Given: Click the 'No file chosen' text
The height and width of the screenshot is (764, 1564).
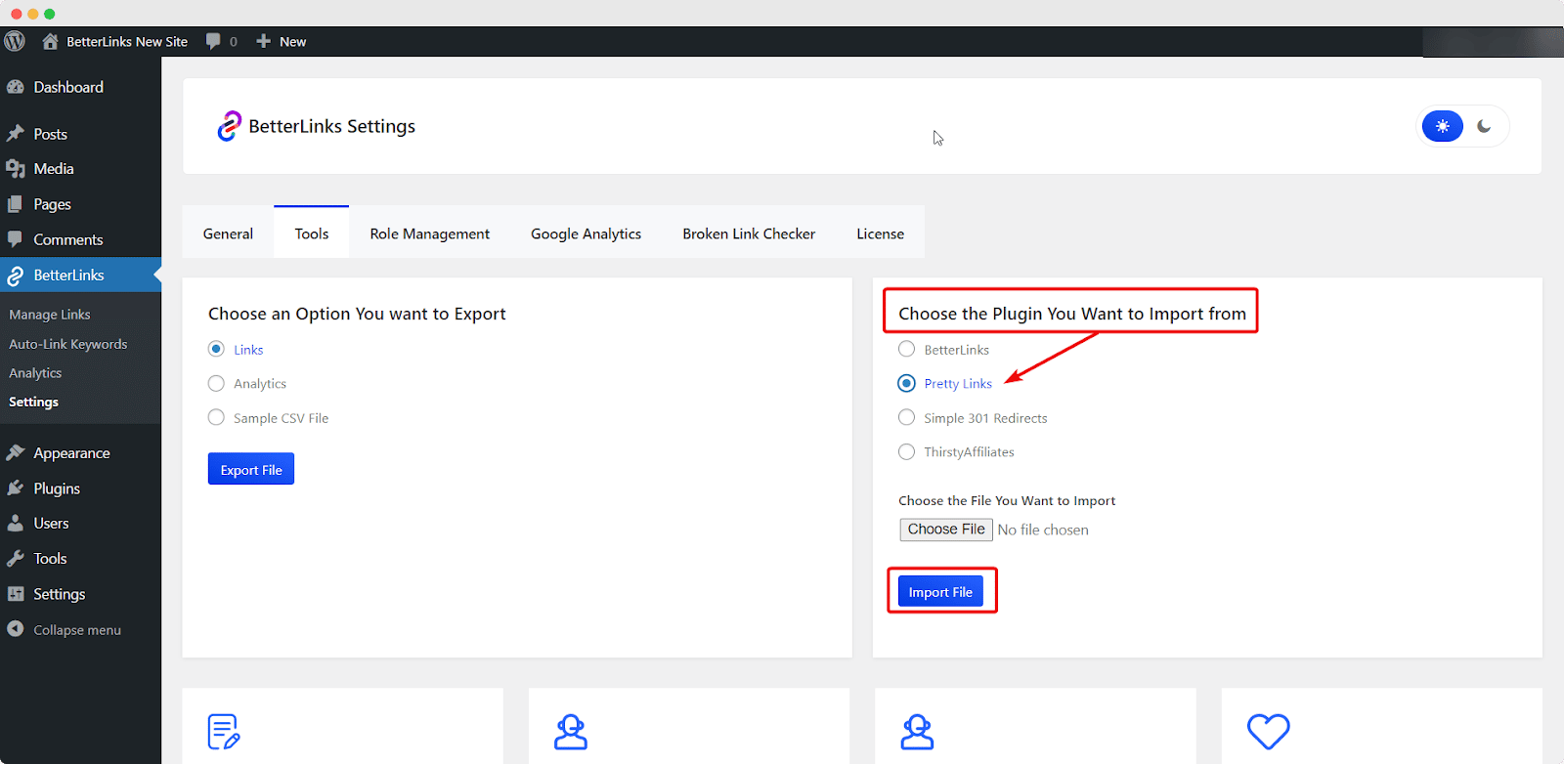Looking at the screenshot, I should (x=1043, y=530).
